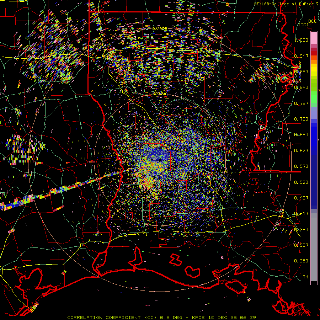
Task: Select the 0.627 scale value
Action: click(x=301, y=150)
